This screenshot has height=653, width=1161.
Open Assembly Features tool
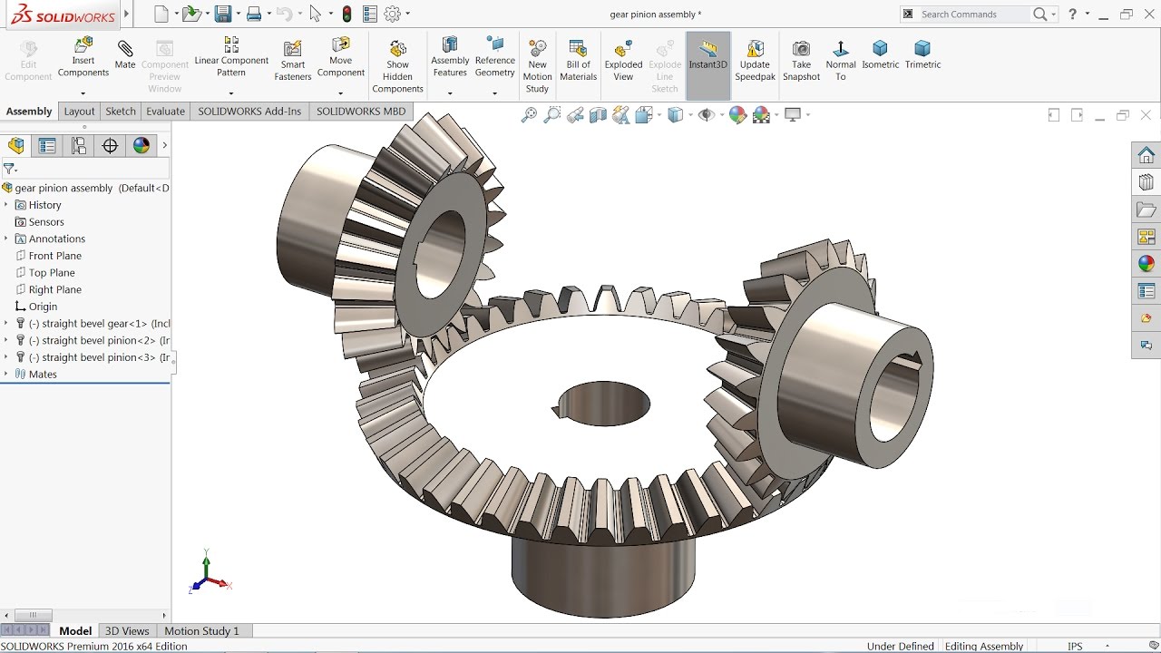(450, 58)
